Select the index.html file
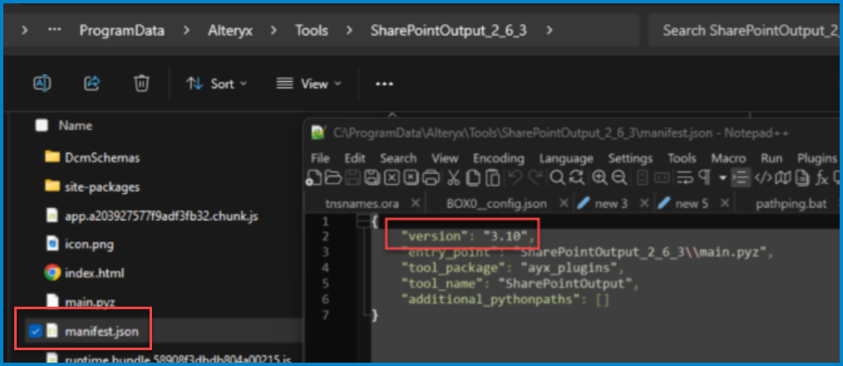This screenshot has height=366, width=843. (94, 273)
